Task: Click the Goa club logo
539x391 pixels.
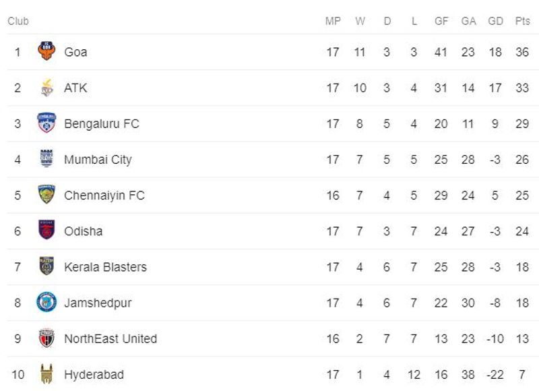Action: 46,52
